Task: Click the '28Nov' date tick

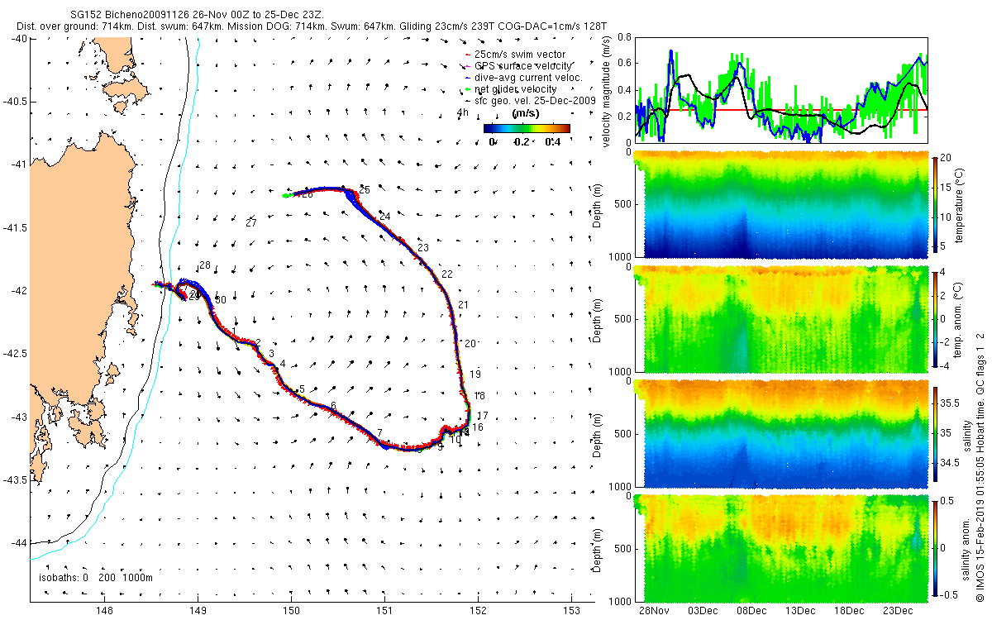Action: [x=655, y=610]
